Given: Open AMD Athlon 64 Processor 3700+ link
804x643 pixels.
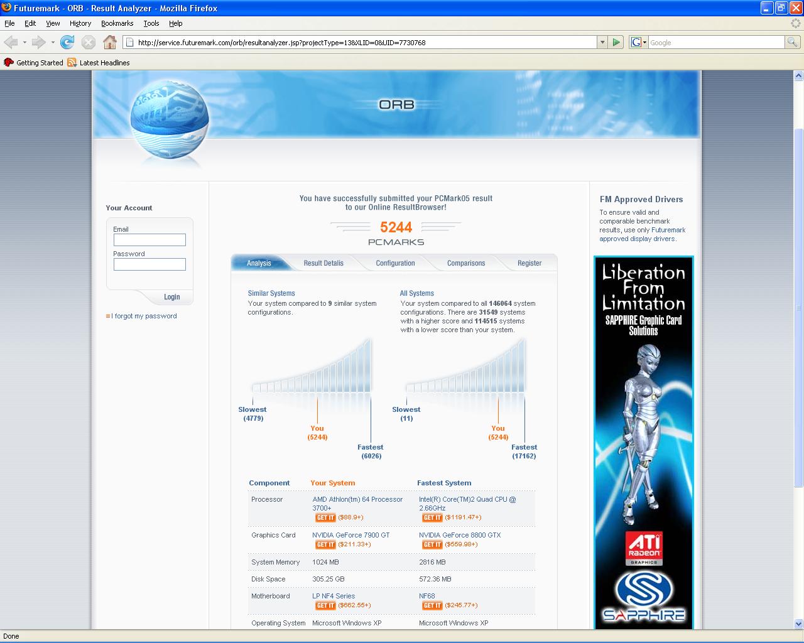Looking at the screenshot, I should (357, 504).
